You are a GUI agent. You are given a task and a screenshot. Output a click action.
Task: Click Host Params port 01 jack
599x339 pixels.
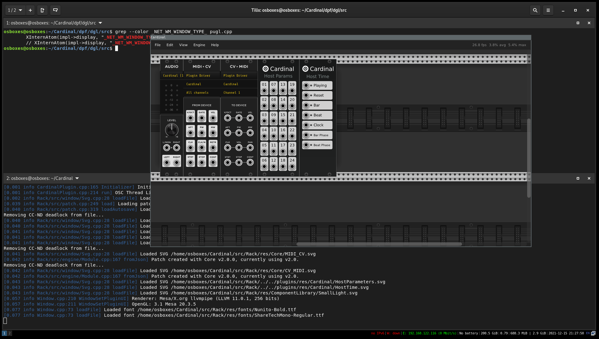[264, 91]
